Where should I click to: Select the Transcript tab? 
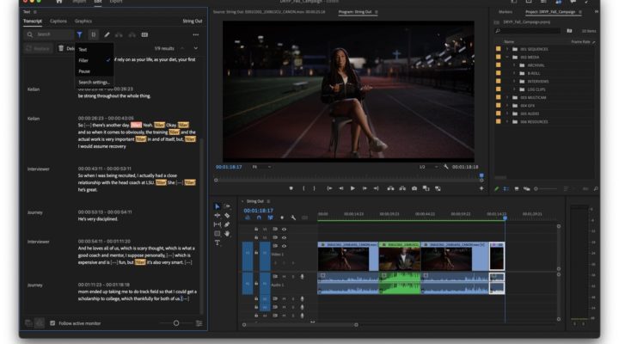[x=33, y=21]
